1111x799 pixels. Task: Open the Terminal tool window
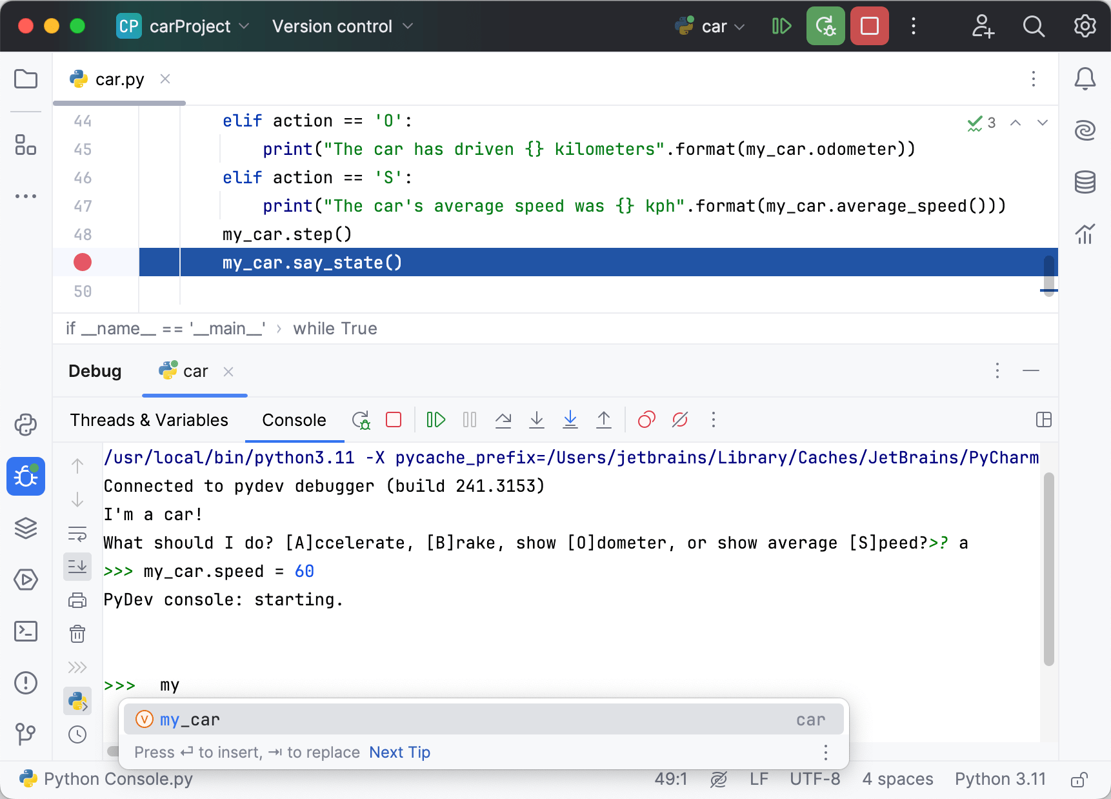tap(26, 632)
